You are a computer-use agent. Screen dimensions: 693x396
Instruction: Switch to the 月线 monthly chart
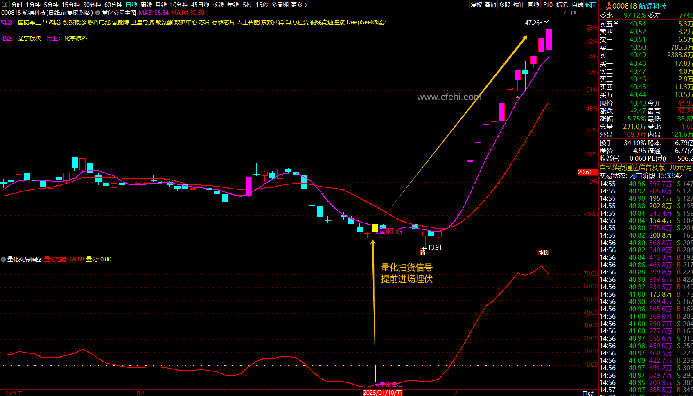161,5
